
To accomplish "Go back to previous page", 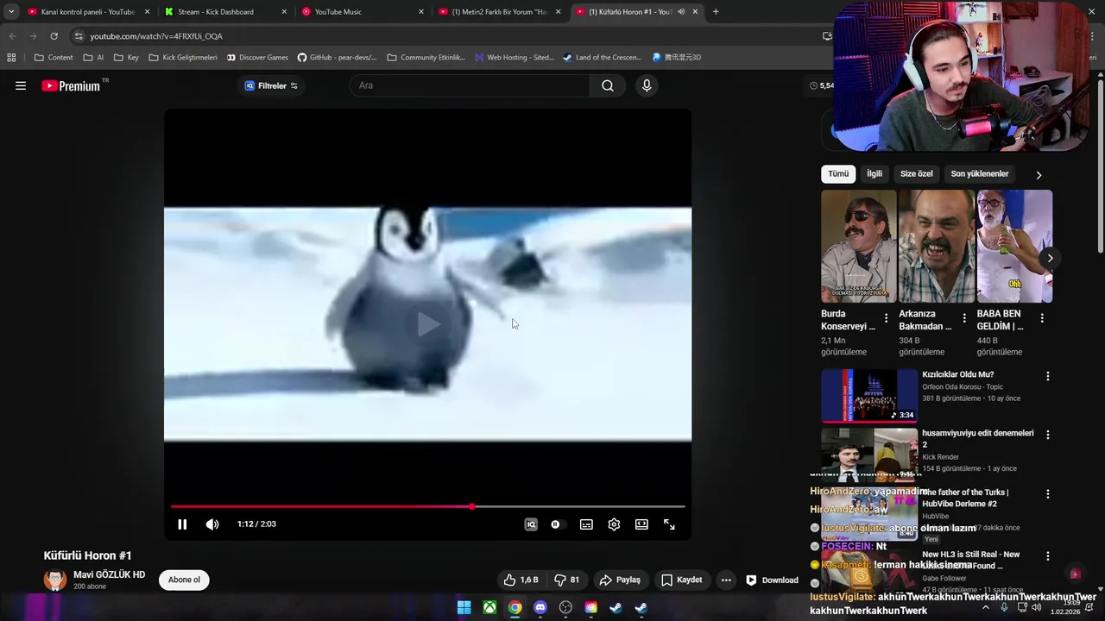I will [x=12, y=36].
